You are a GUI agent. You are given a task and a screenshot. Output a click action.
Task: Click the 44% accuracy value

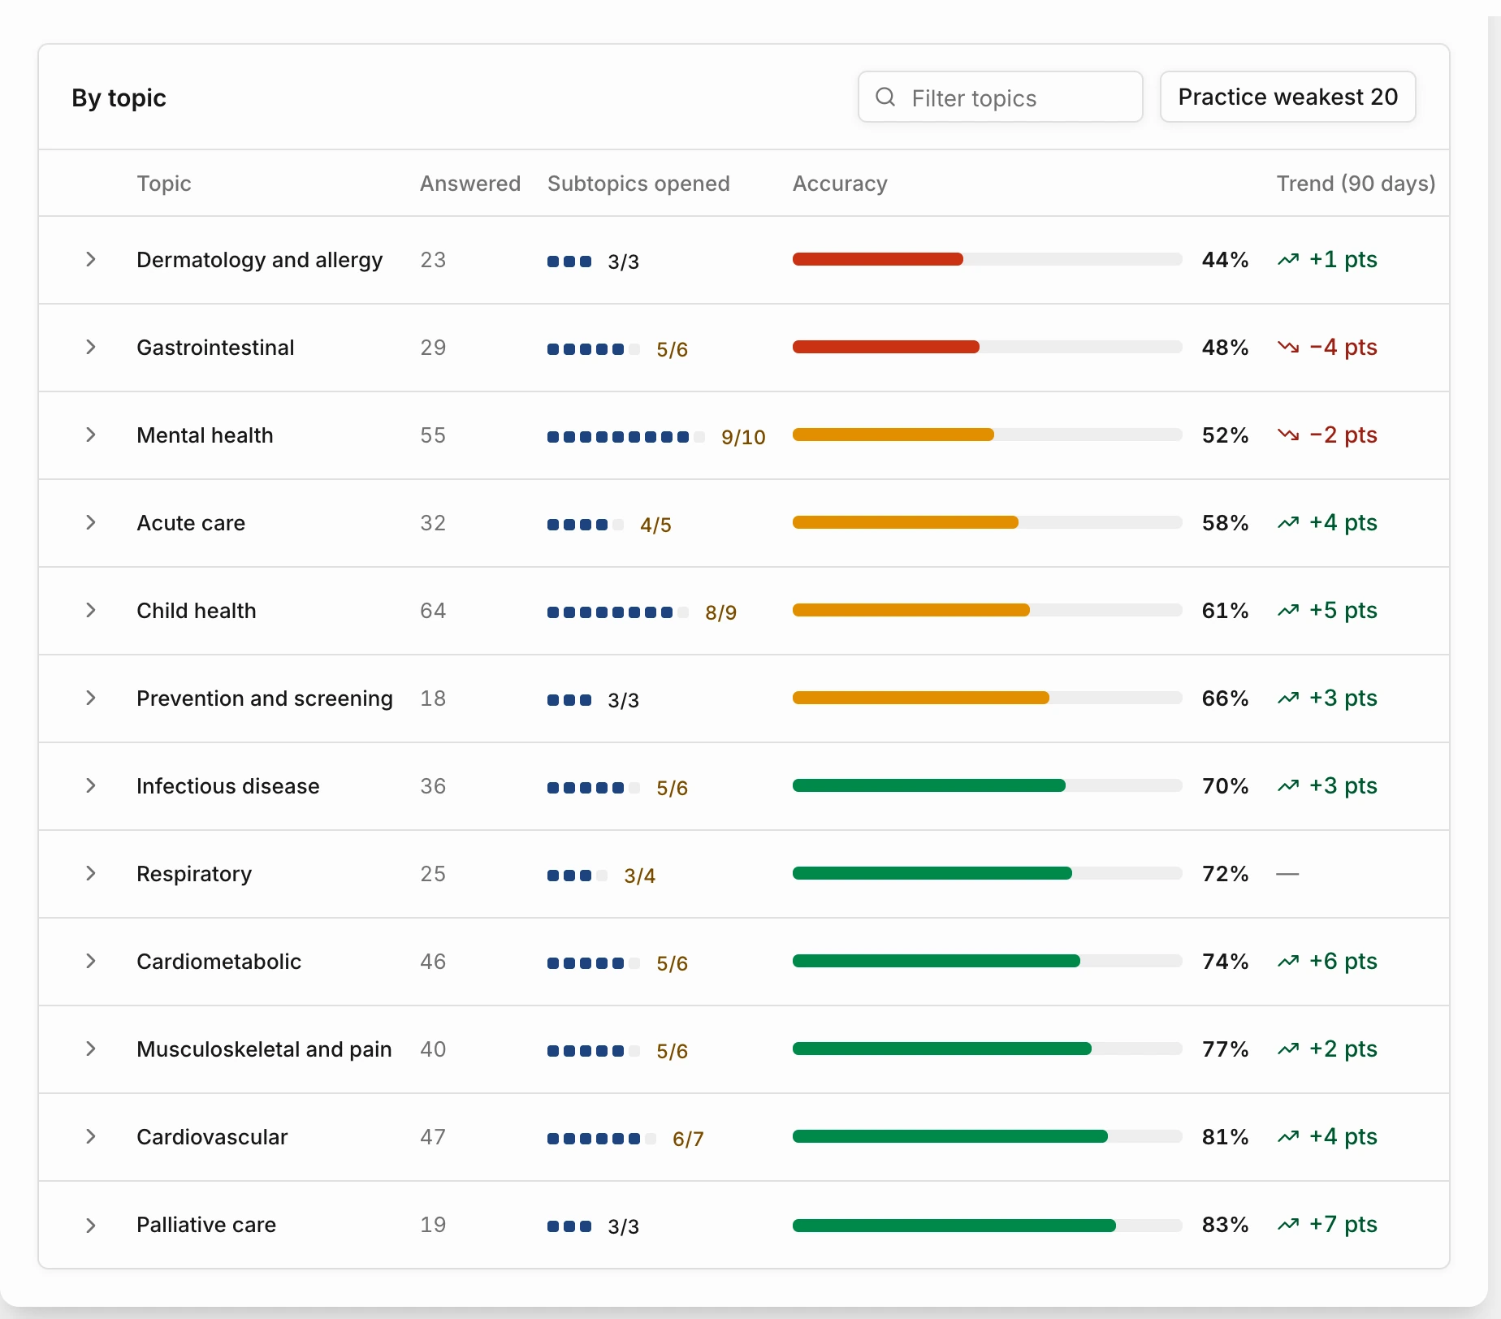point(1225,260)
